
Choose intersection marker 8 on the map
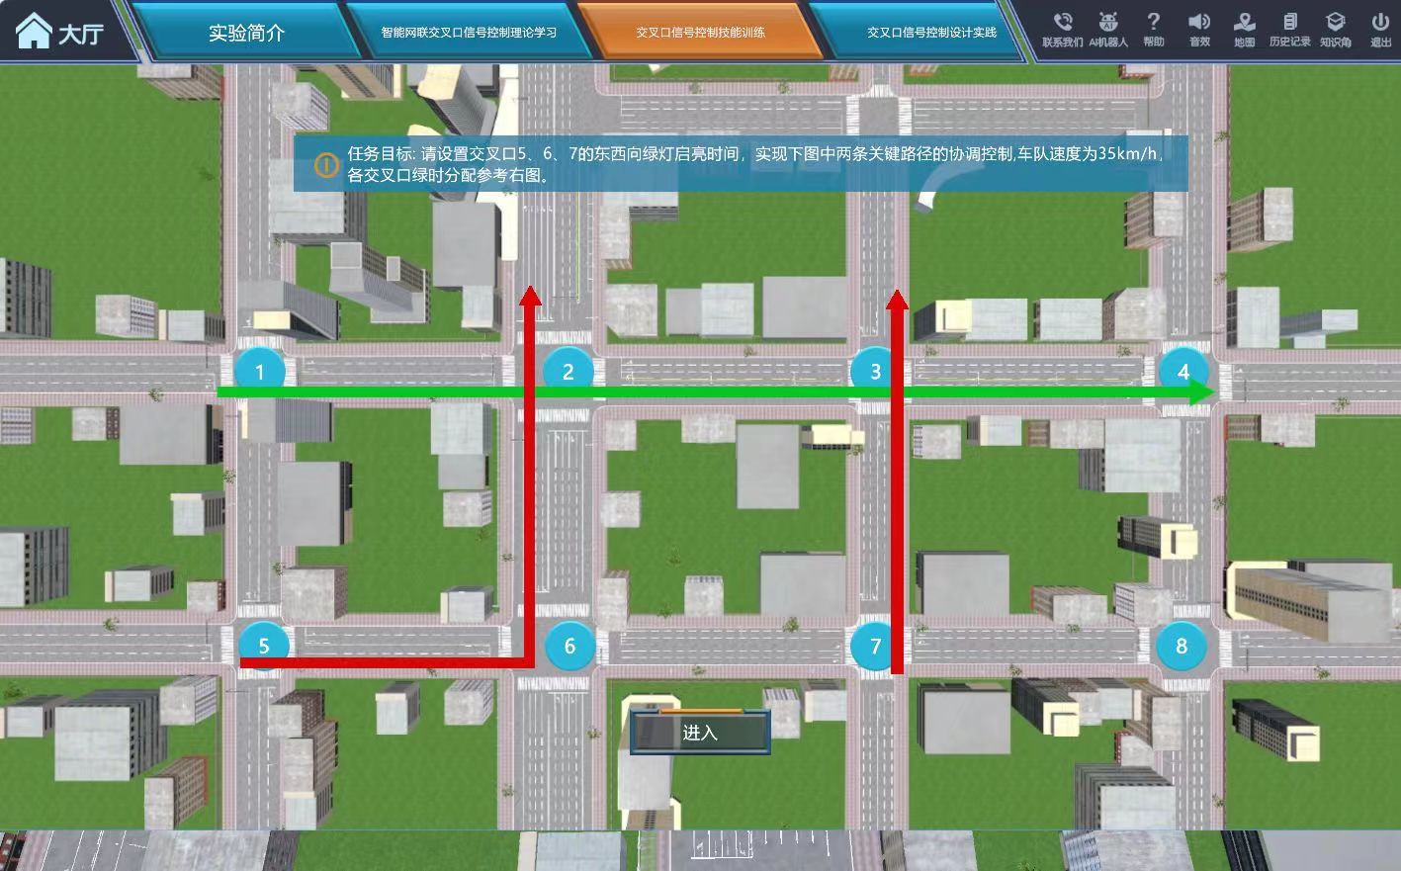point(1182,646)
